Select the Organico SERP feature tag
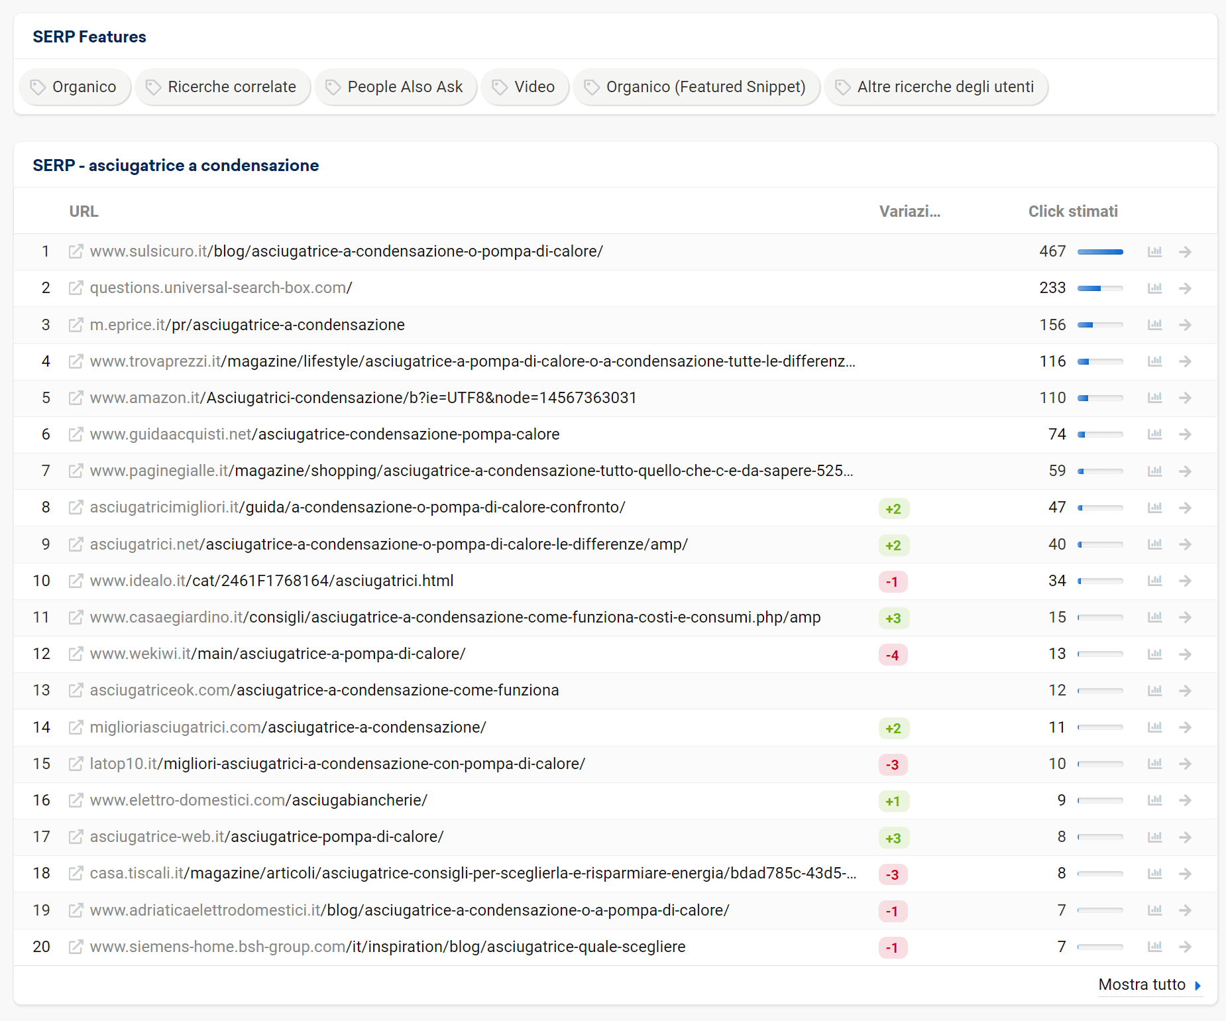Screen dimensions: 1226x1021 pyautogui.click(x=75, y=87)
